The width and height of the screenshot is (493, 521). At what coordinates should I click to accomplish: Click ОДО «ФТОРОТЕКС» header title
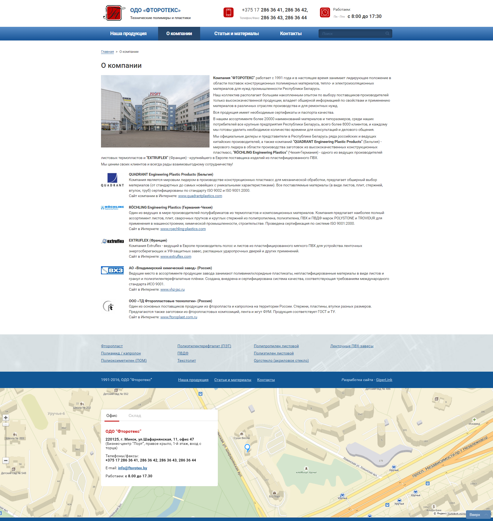click(x=155, y=10)
